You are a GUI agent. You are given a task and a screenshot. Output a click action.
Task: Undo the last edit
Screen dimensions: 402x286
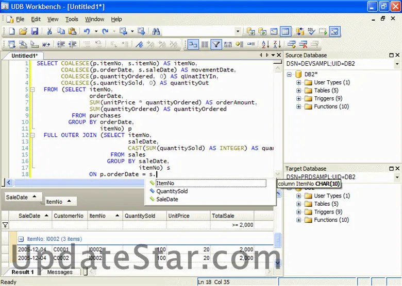tap(87, 31)
